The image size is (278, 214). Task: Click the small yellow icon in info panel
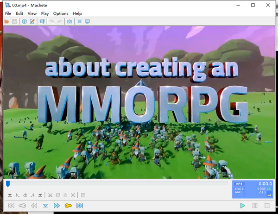click(x=269, y=195)
